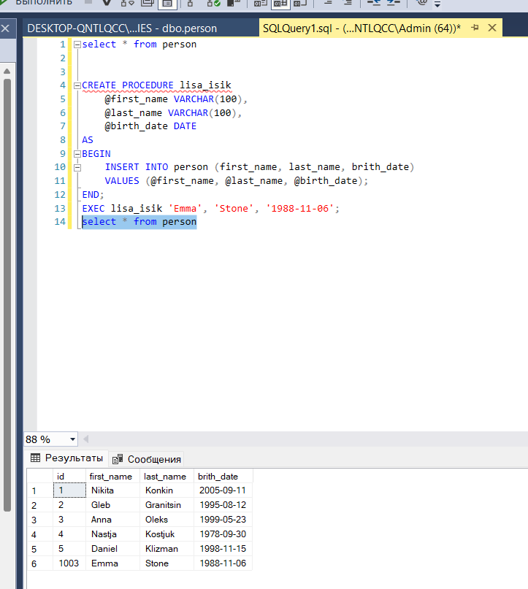Click the cell with date 1998-11-15
Image resolution: width=528 pixels, height=589 pixels.
pos(223,549)
